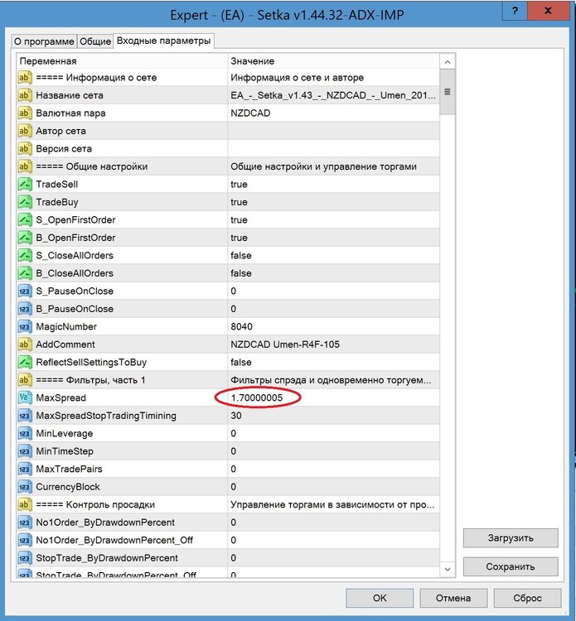Select the B_CloseAllOrders value false
This screenshot has height=621, width=576.
coord(241,274)
